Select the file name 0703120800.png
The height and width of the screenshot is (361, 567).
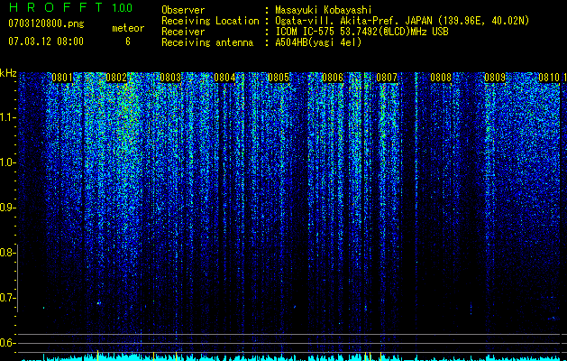(46, 23)
